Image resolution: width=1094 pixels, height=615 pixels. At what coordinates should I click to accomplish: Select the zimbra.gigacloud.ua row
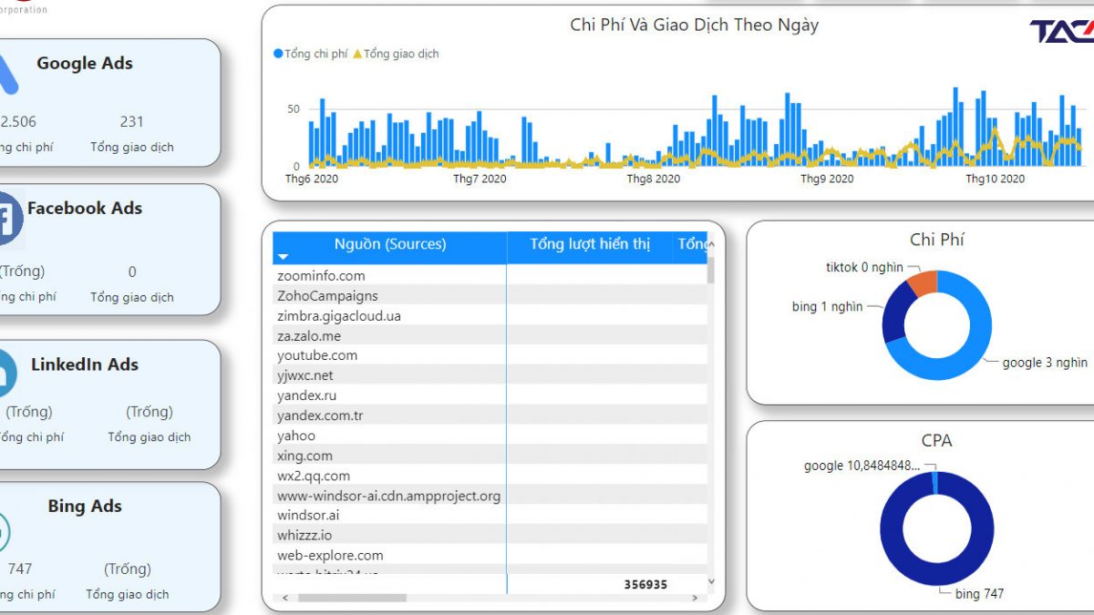pyautogui.click(x=490, y=315)
